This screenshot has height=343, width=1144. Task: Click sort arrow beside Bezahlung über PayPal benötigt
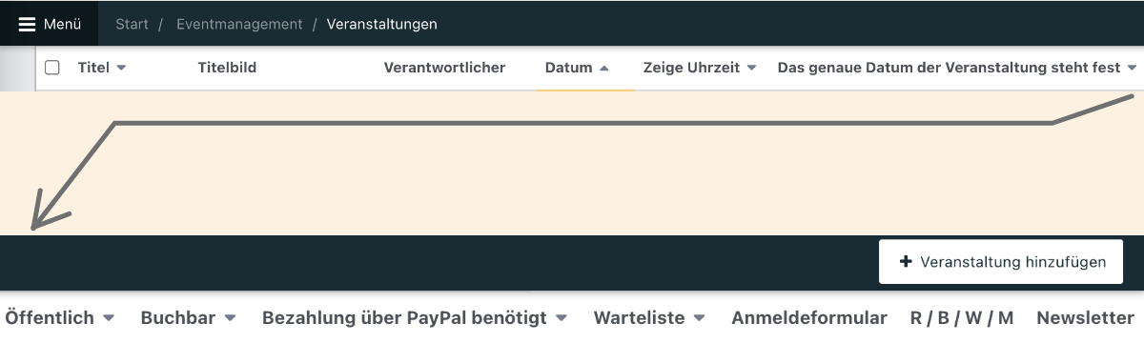pos(562,318)
